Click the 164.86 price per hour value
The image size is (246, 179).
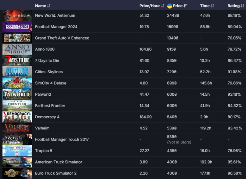(146, 49)
